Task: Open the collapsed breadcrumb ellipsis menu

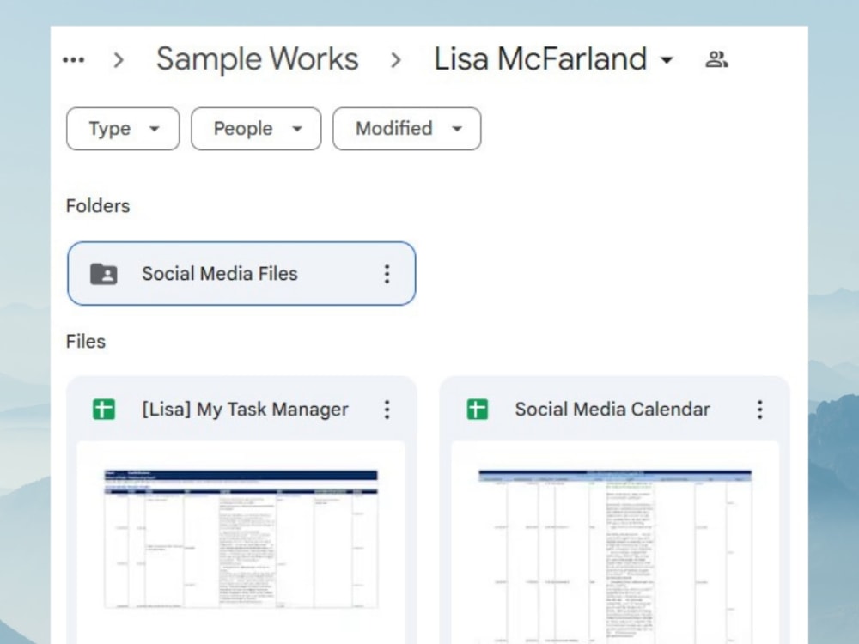Action: pyautogui.click(x=73, y=60)
